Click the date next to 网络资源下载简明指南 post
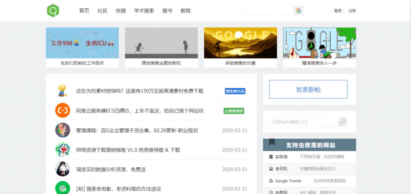 click(x=234, y=150)
